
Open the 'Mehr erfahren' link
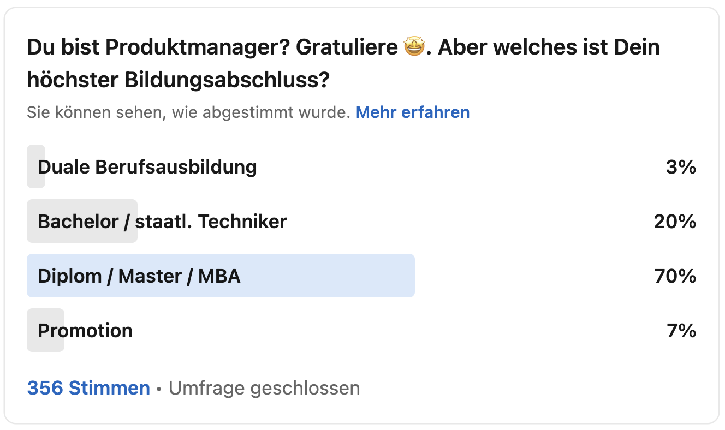[x=413, y=112]
